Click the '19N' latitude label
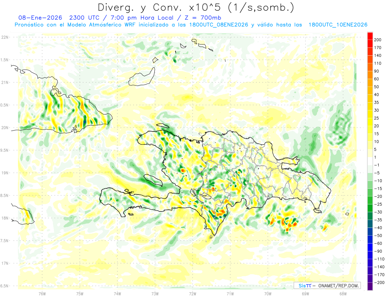385x298 pixels. pyautogui.click(x=4, y=173)
